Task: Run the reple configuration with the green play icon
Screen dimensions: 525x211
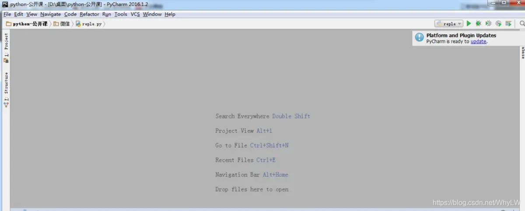Action: click(x=469, y=24)
